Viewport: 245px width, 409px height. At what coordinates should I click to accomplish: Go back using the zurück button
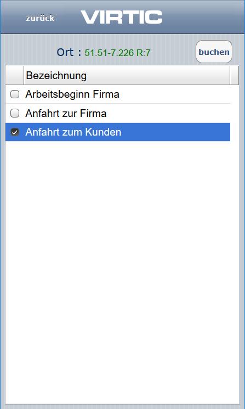(x=40, y=18)
